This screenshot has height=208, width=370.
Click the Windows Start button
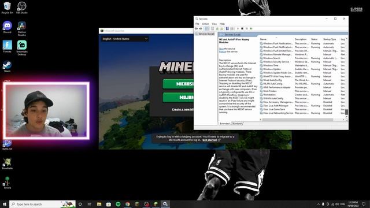click(x=5, y=204)
